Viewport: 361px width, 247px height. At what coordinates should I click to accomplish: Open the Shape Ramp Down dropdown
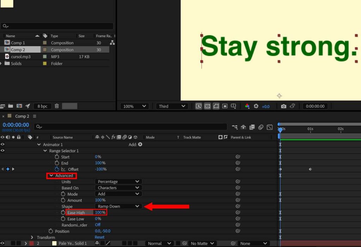(x=118, y=206)
